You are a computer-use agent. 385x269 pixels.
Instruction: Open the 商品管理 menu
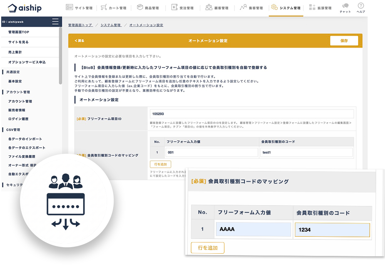(x=148, y=8)
